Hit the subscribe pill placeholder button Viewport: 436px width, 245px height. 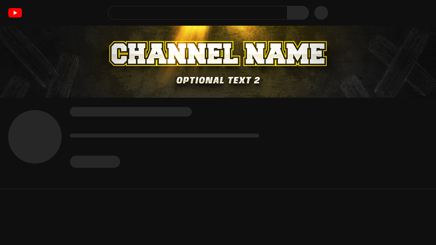(95, 162)
